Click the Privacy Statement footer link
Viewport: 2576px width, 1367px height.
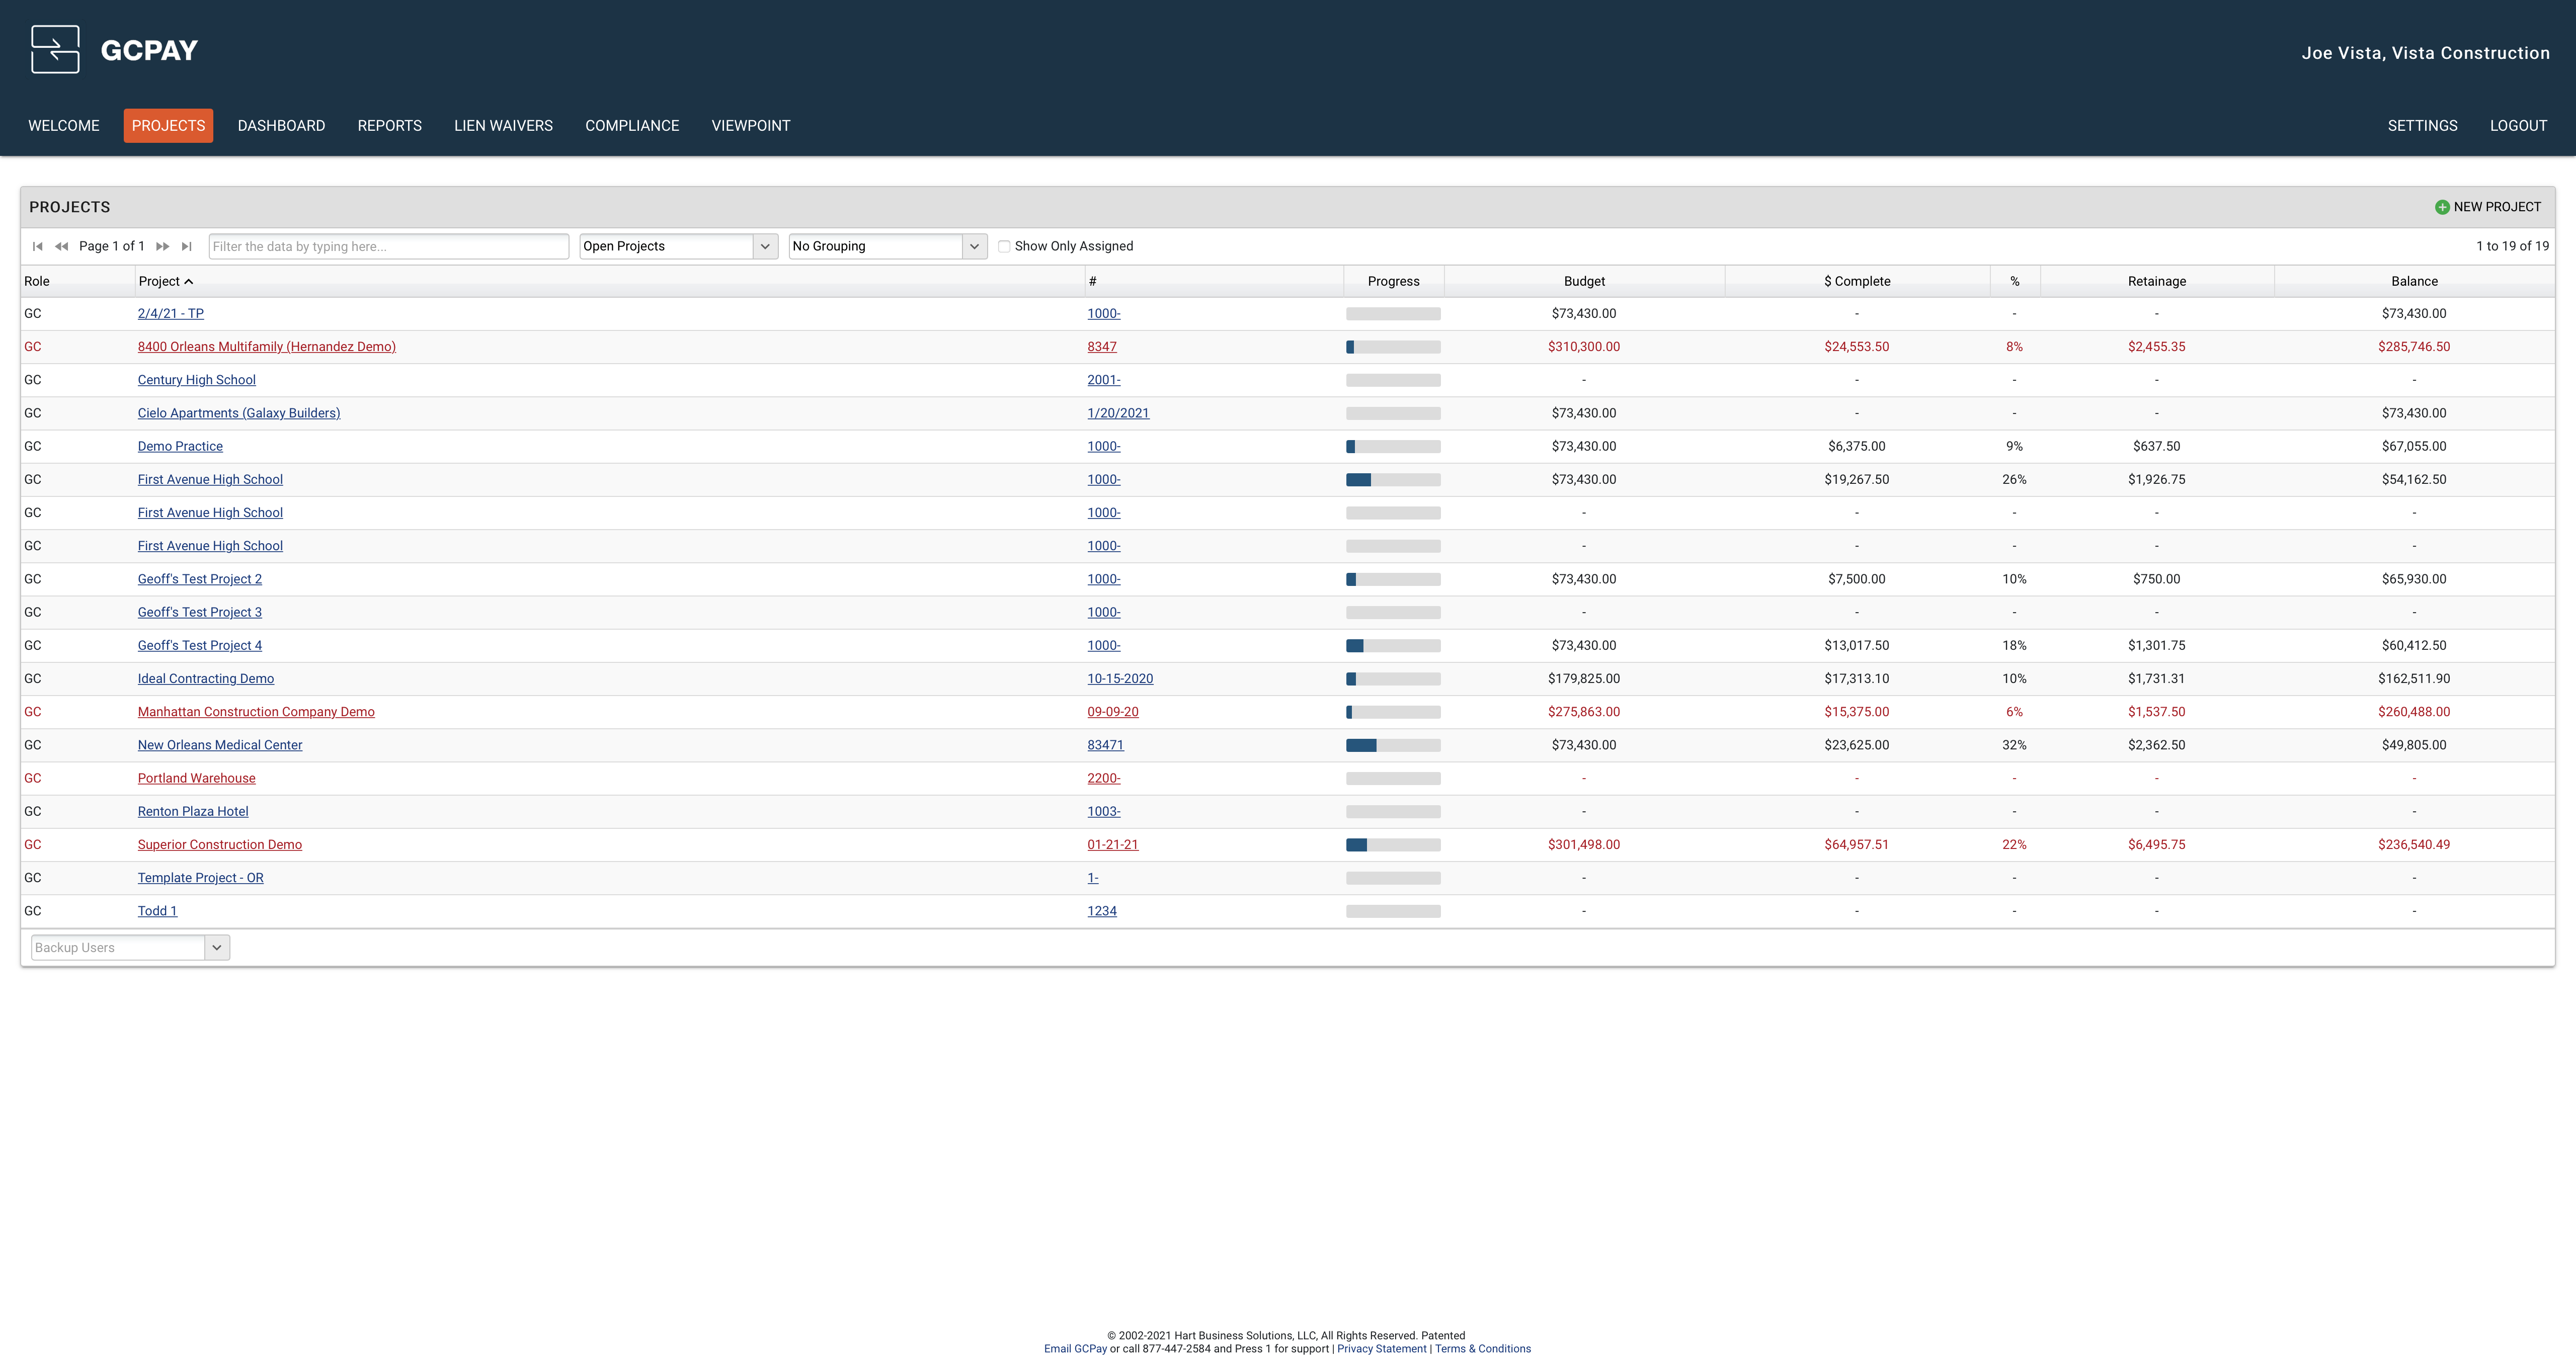tap(1381, 1349)
